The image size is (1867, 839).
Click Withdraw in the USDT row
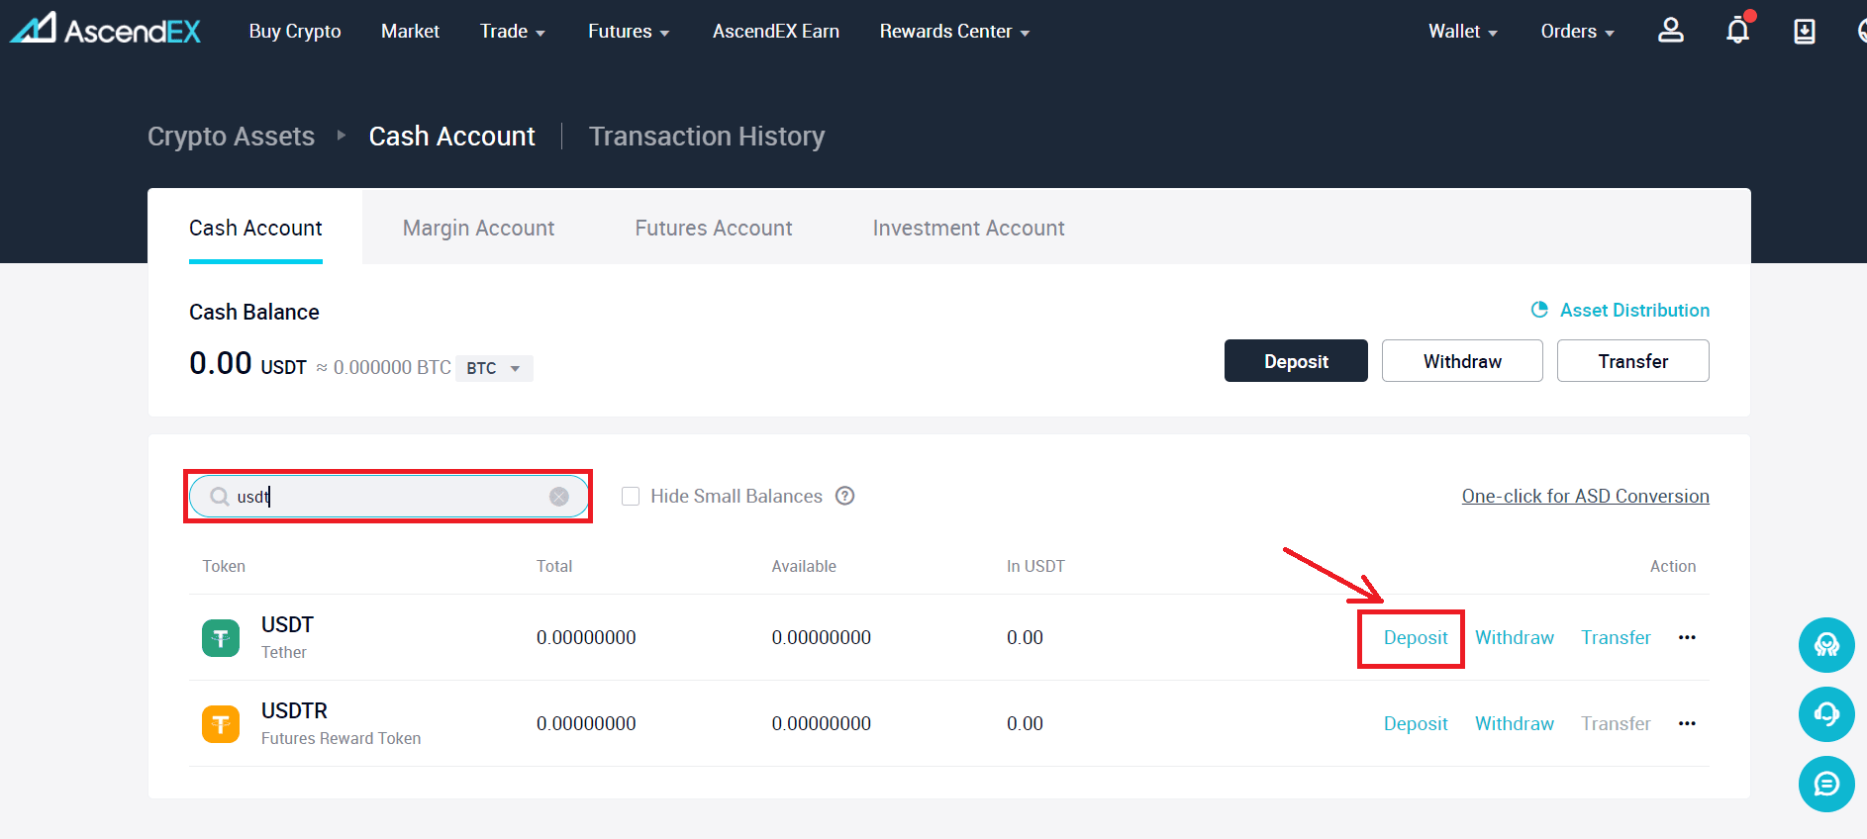point(1515,638)
